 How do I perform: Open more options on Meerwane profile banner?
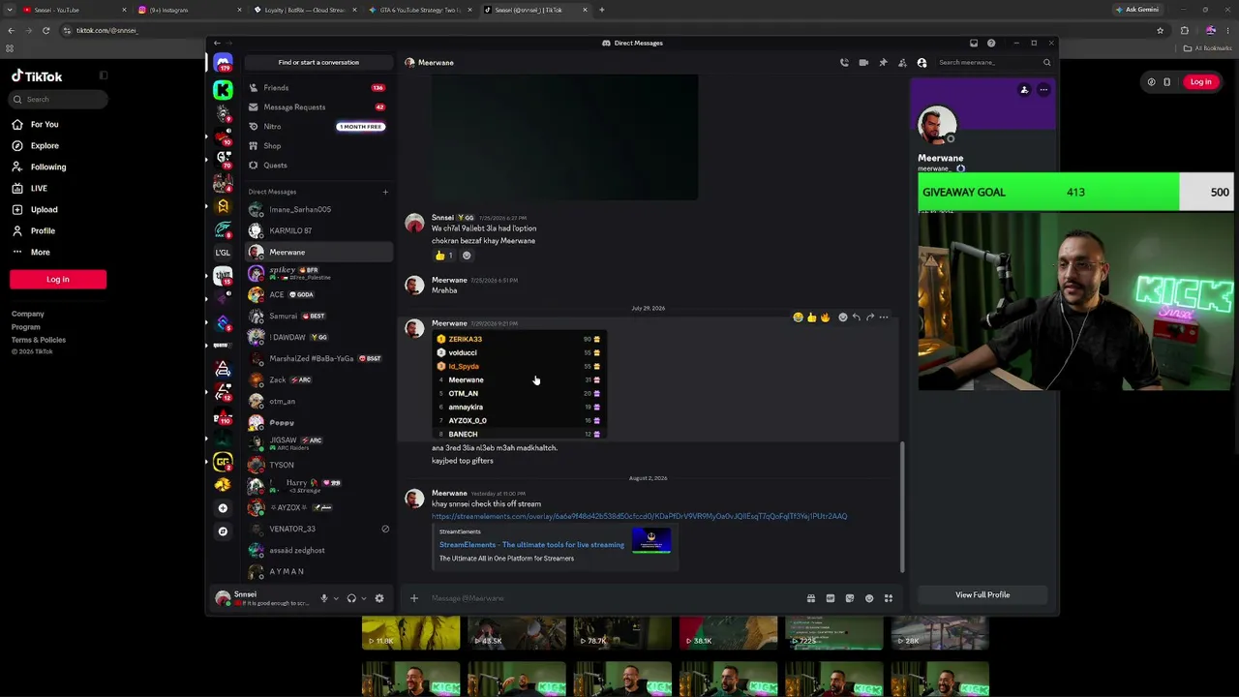pos(1043,90)
